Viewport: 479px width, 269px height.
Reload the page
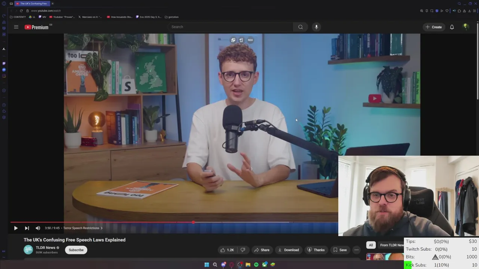[21, 10]
